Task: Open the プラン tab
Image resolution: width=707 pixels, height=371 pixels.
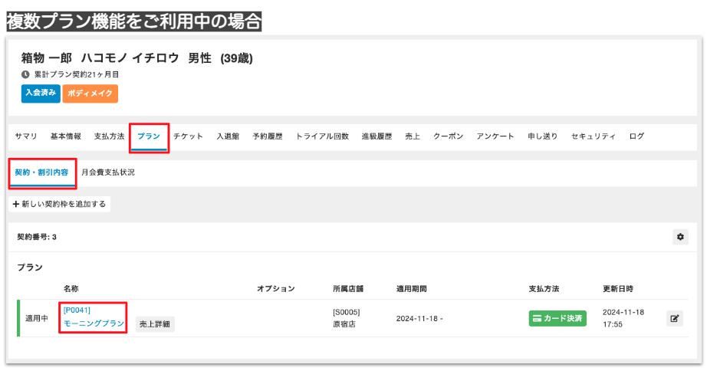Action: 149,136
